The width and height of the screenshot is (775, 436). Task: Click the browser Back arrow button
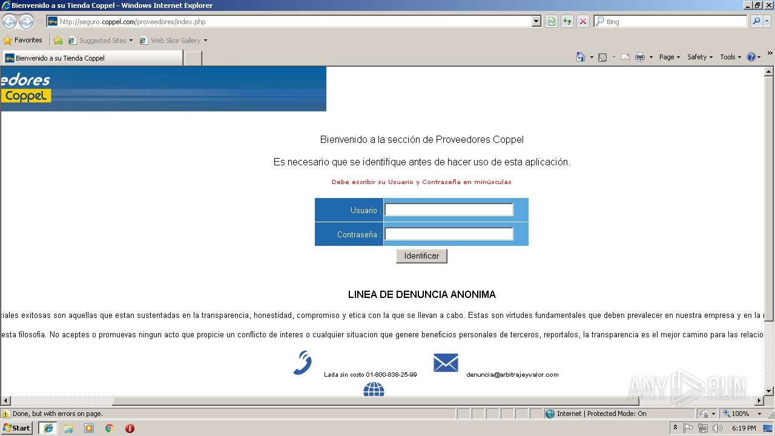point(9,22)
